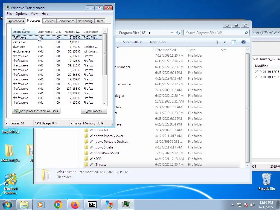Select the explorer.exe process row
The image size is (280, 210).
click(57, 51)
